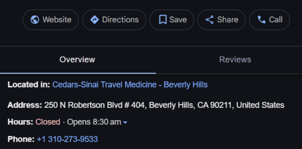This screenshot has width=302, height=149.
Task: Open the business Website label
Action: pyautogui.click(x=57, y=20)
